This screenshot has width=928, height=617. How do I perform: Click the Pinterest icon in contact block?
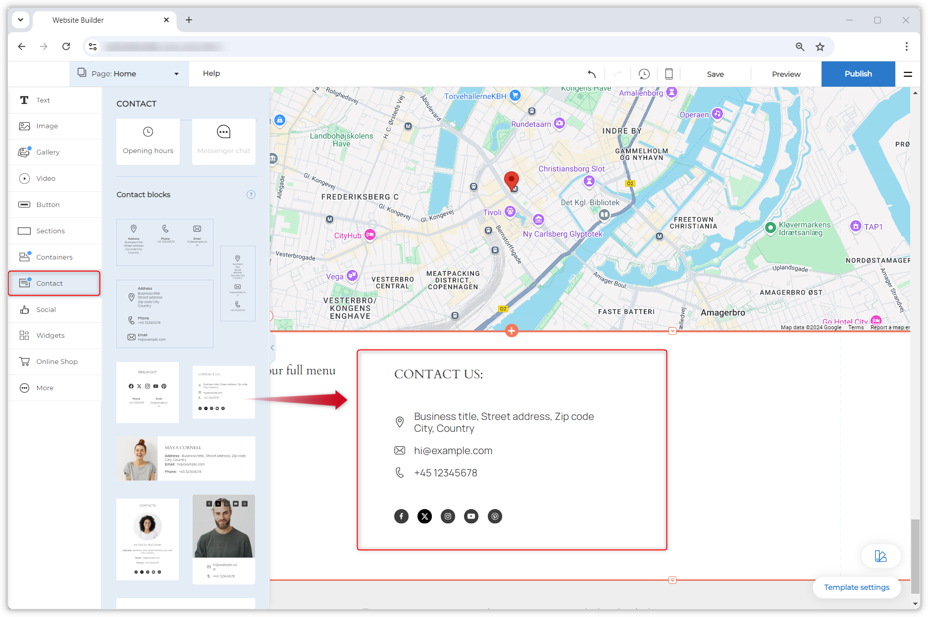(495, 516)
